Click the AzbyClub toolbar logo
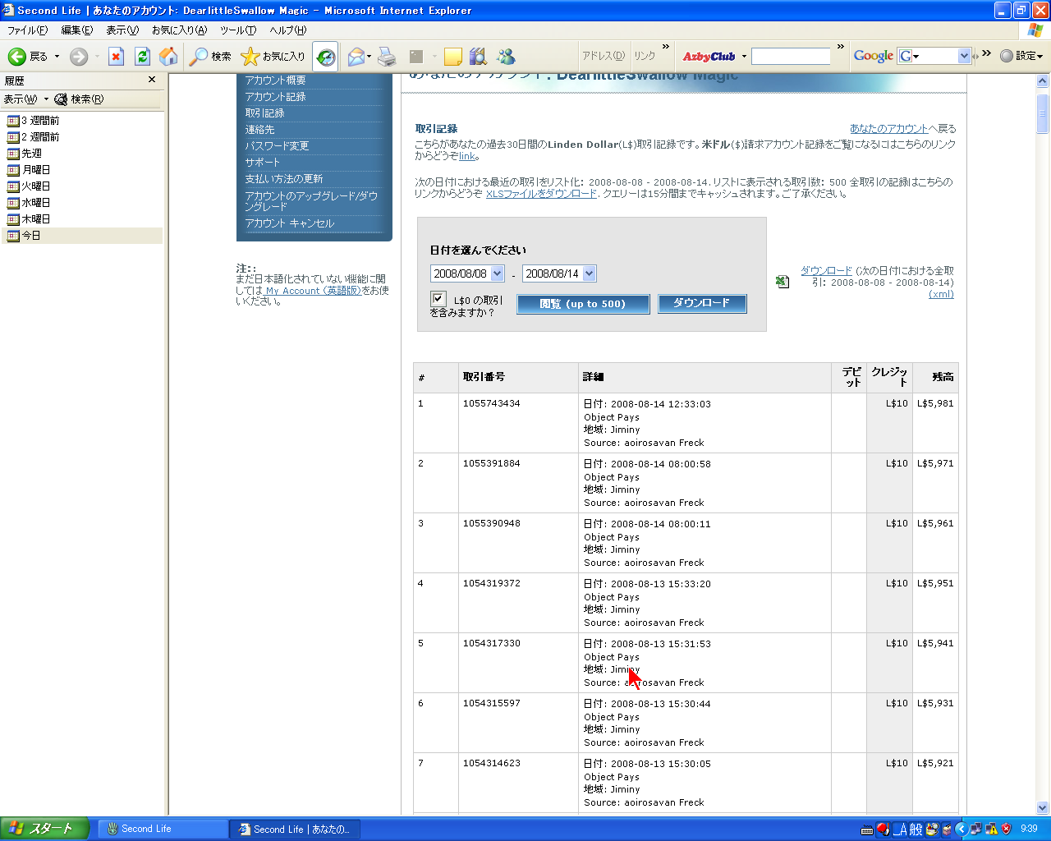Image resolution: width=1051 pixels, height=841 pixels. [x=709, y=57]
